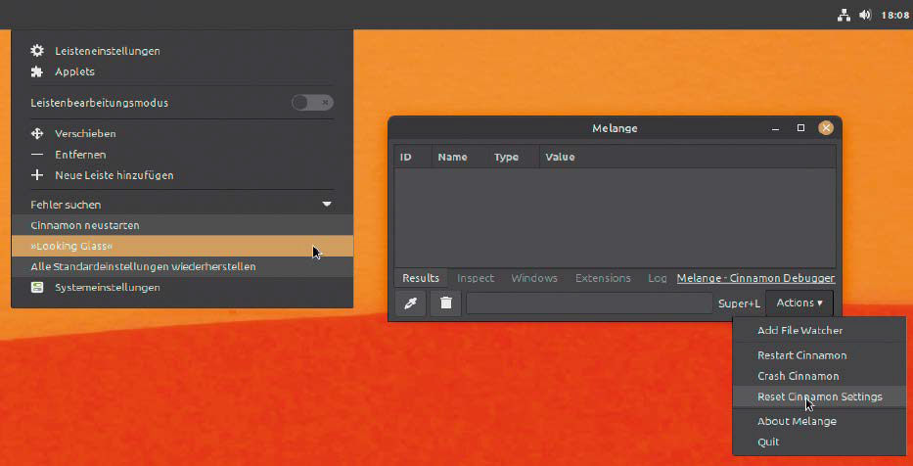Viewport: 913px width, 466px height.
Task: Click the trash clear button in Melange
Action: point(446,303)
